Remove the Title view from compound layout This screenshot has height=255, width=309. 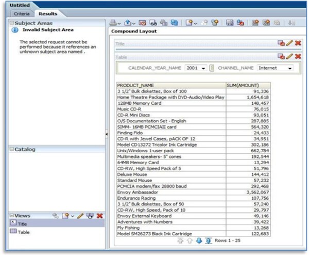click(x=298, y=43)
